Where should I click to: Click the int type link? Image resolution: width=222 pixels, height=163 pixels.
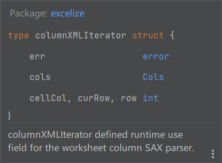[x=150, y=98]
